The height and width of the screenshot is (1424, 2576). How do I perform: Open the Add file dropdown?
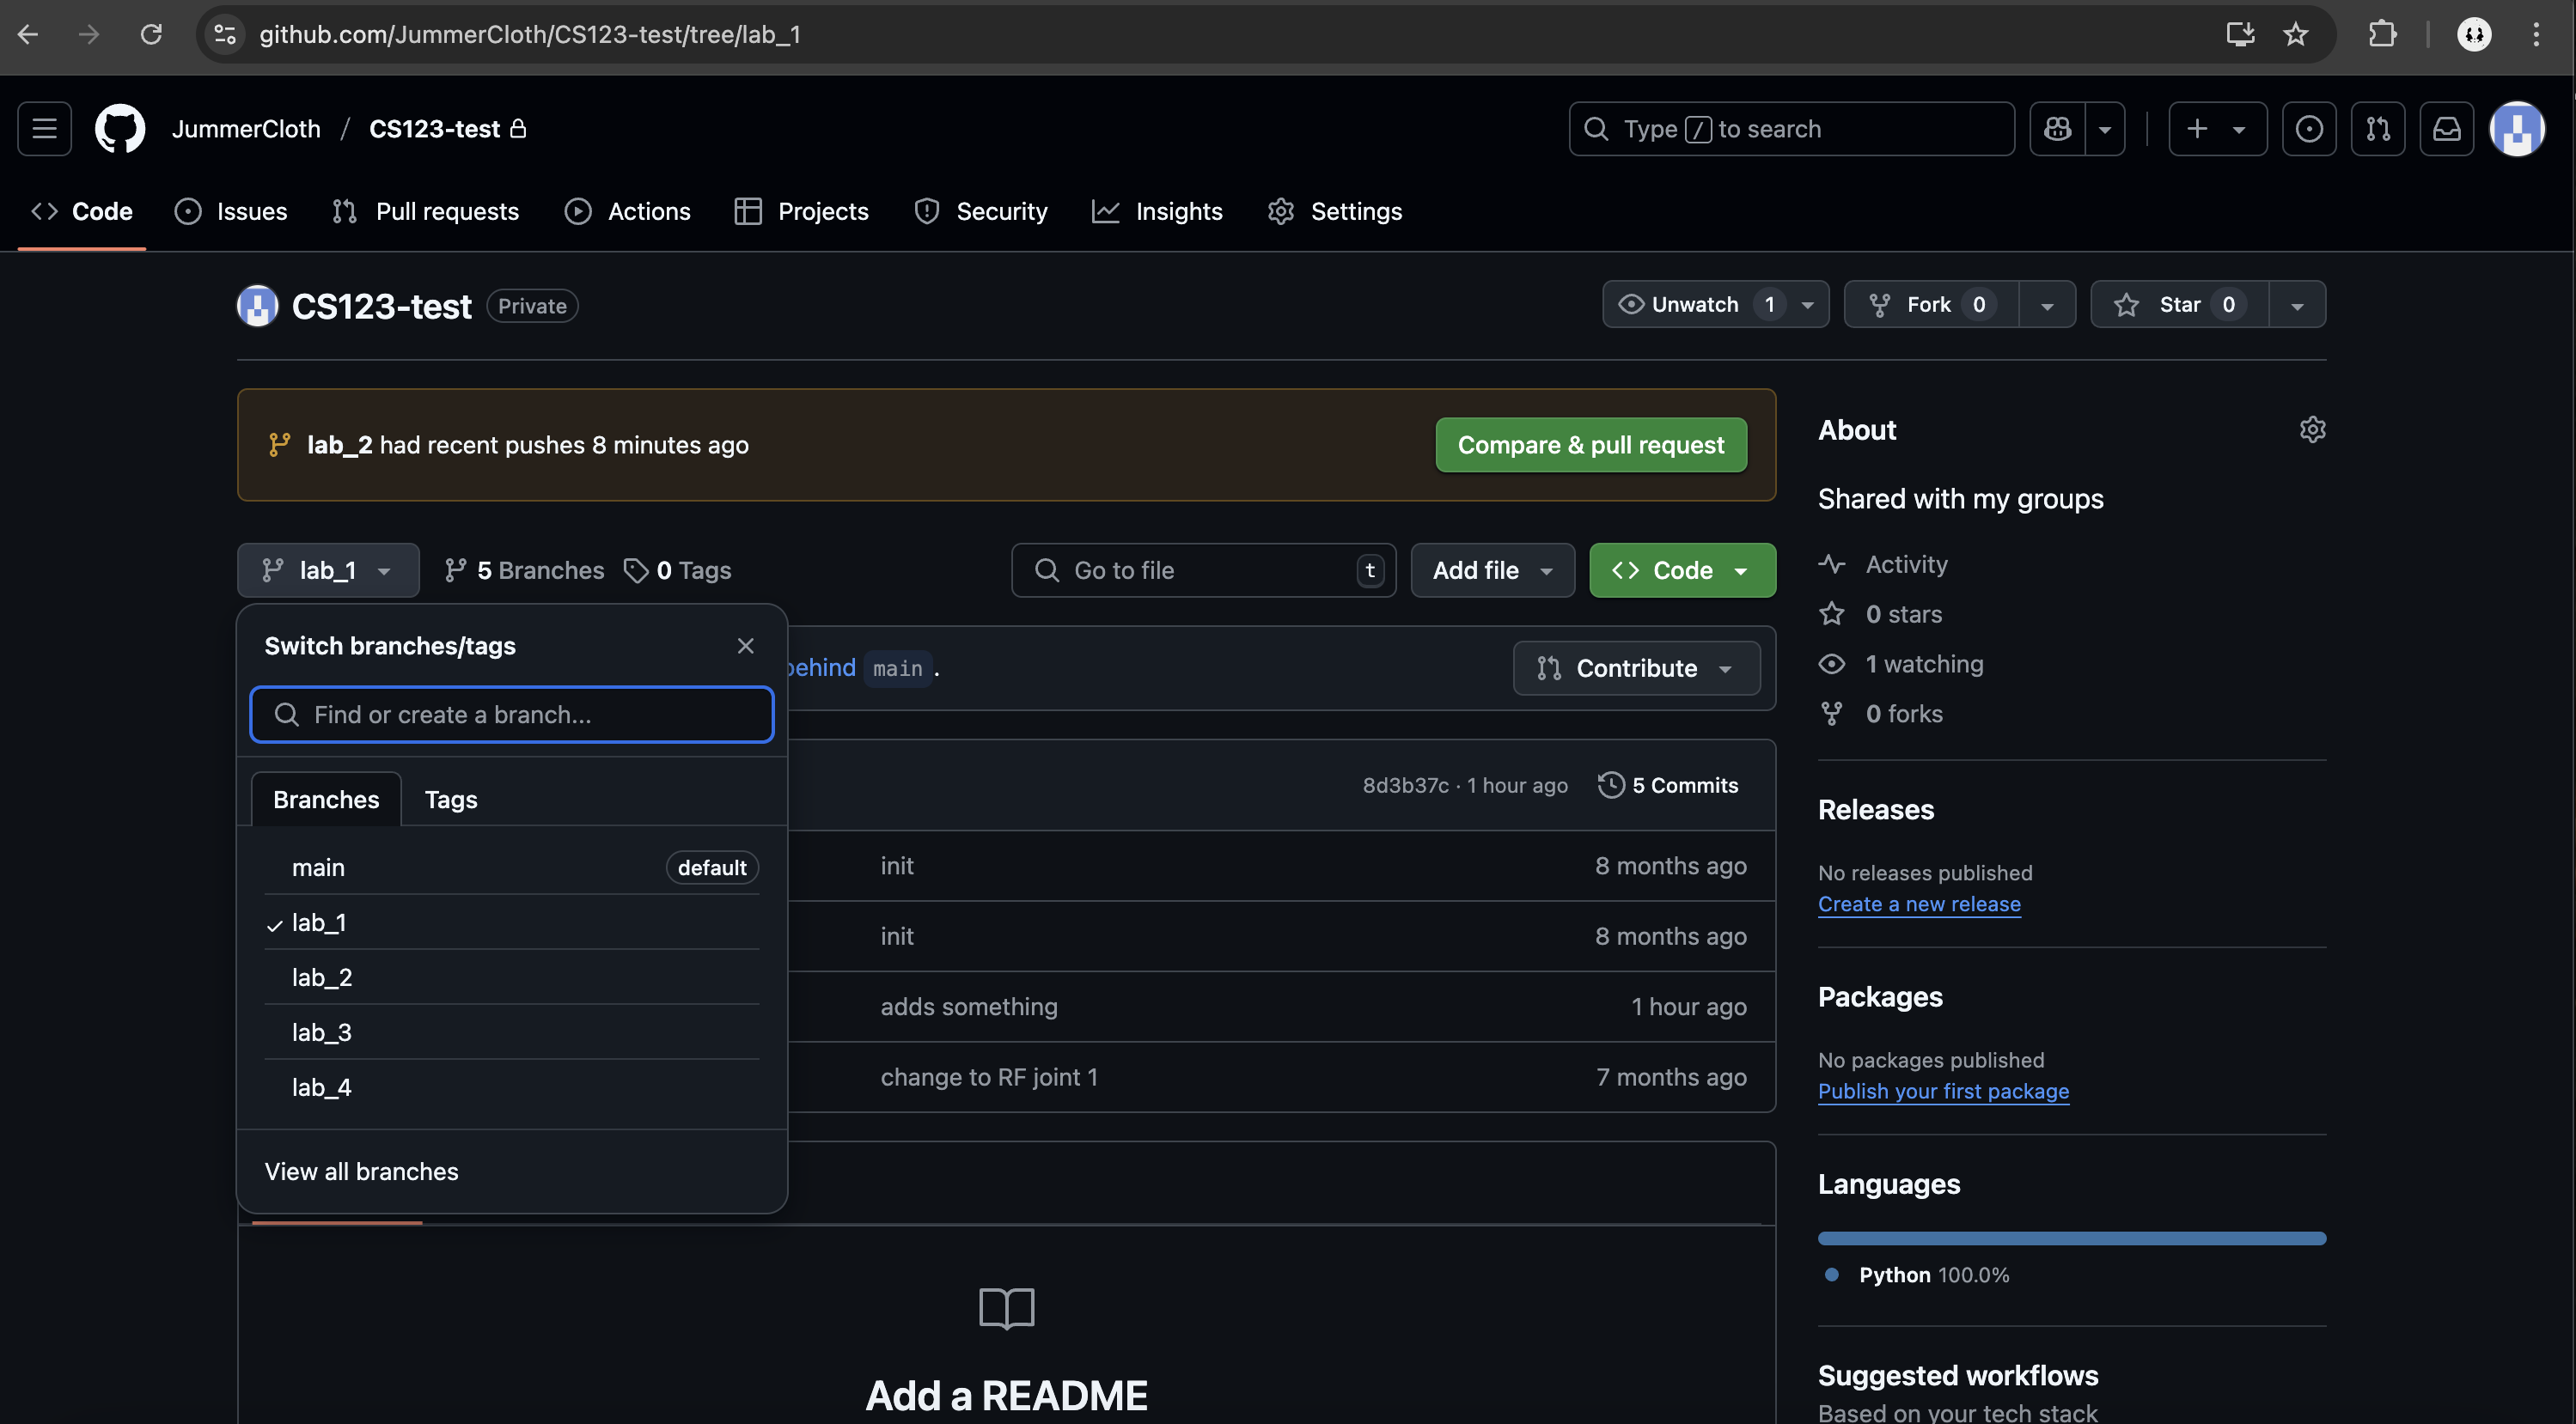tap(1492, 569)
